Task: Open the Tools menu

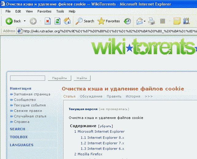Action: pos(60,11)
